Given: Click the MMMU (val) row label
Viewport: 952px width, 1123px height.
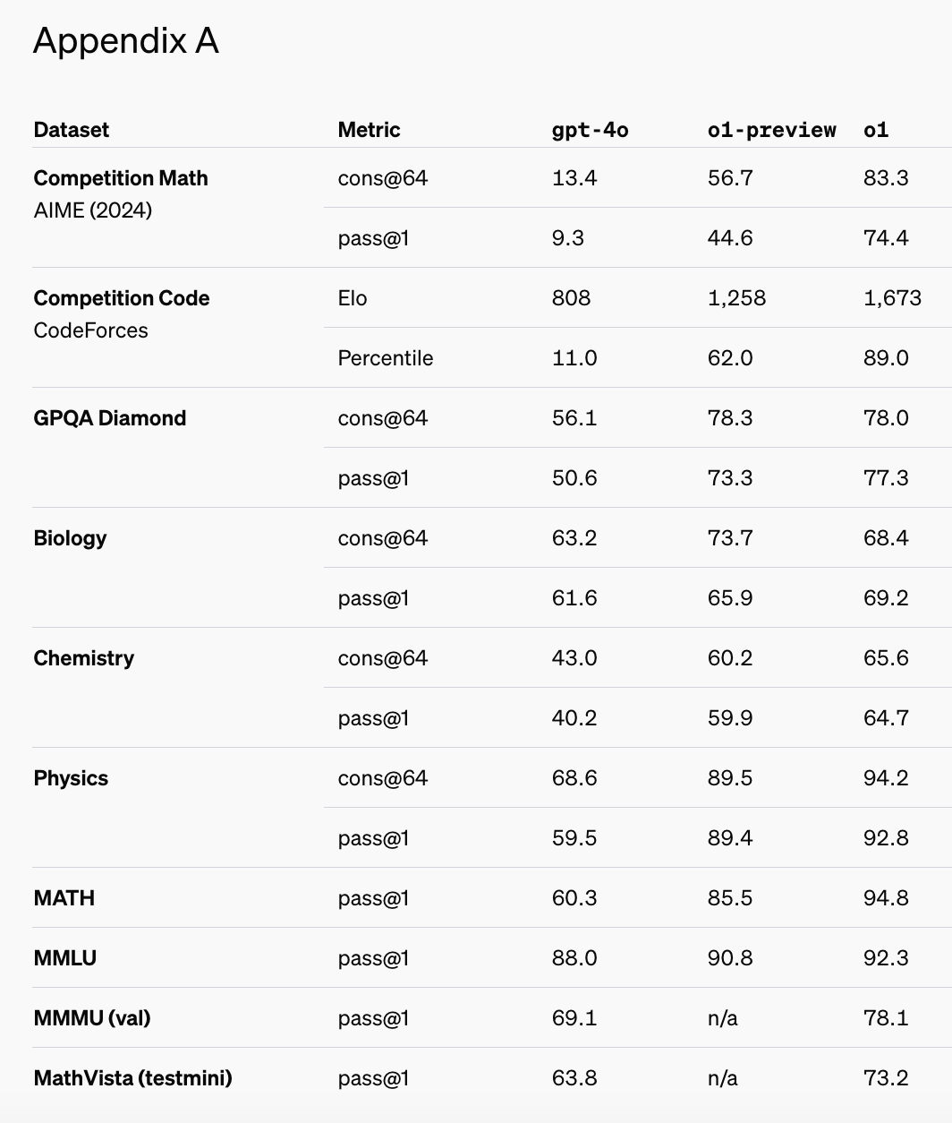Looking at the screenshot, I should pos(92,1018).
